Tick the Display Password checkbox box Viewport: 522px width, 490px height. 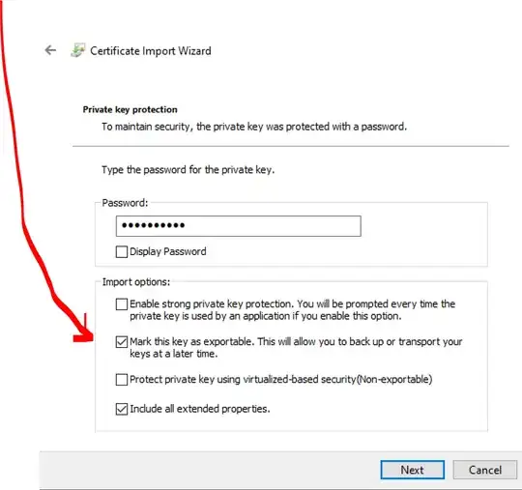122,251
